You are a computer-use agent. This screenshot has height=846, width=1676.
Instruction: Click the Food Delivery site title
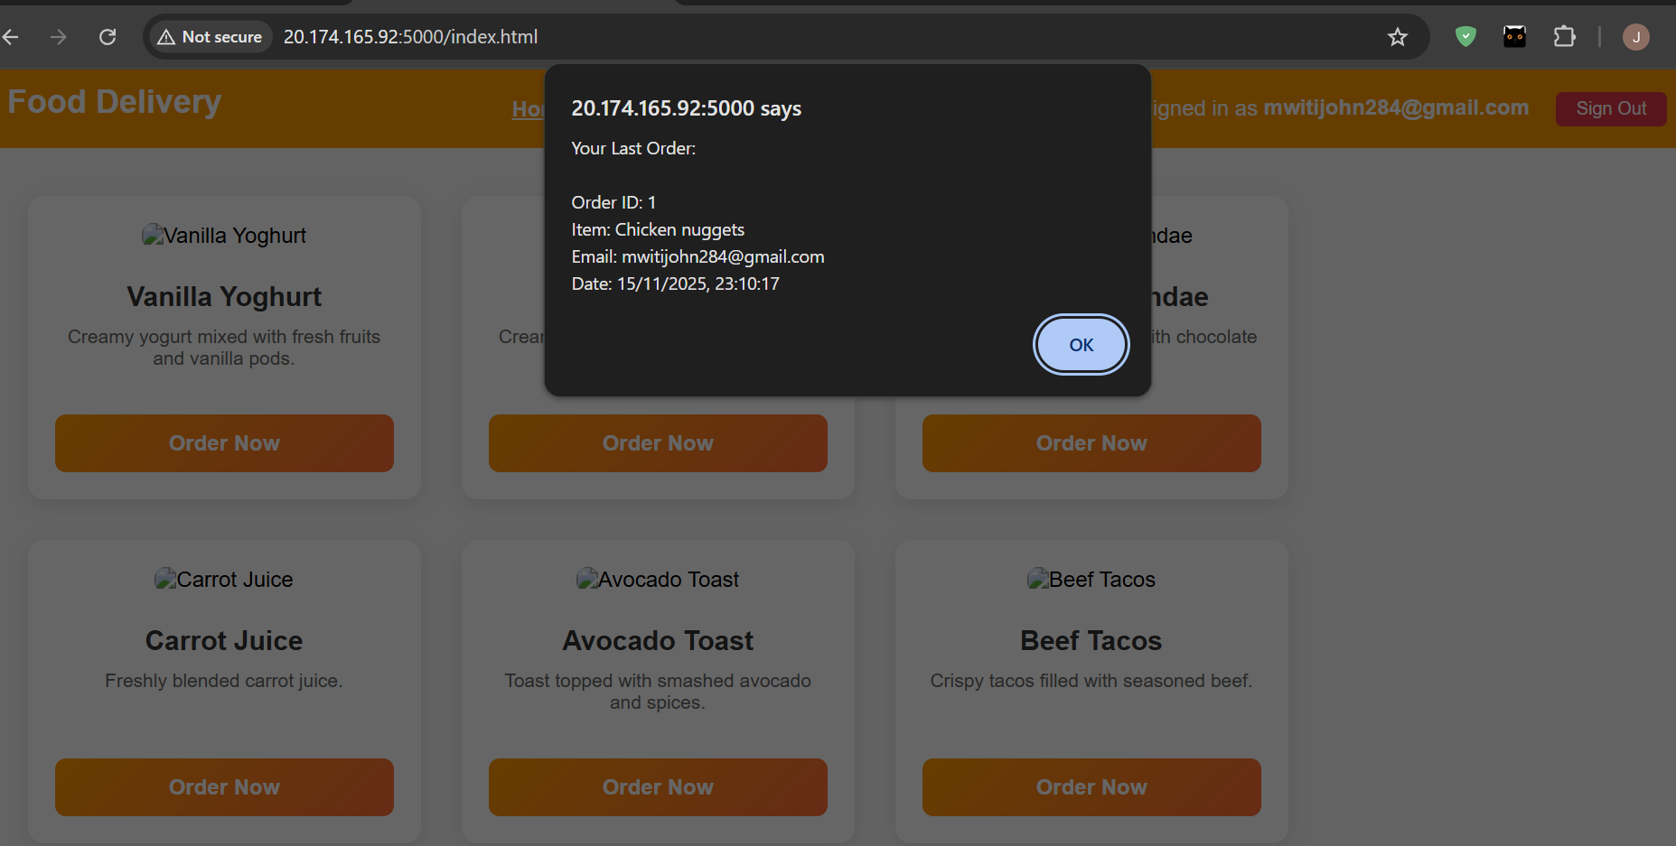tap(115, 102)
